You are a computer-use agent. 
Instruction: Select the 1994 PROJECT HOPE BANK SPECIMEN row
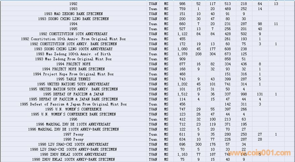[73, 69]
